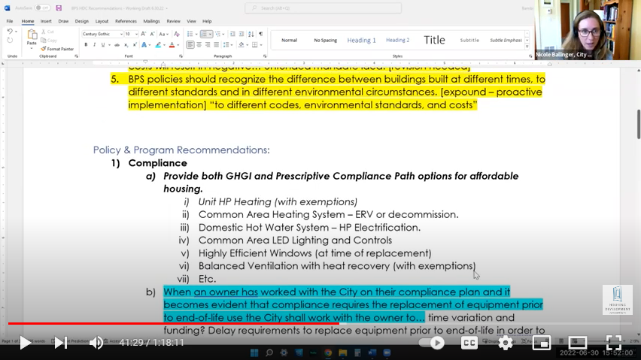Click the multilevel list icon

pos(218,34)
